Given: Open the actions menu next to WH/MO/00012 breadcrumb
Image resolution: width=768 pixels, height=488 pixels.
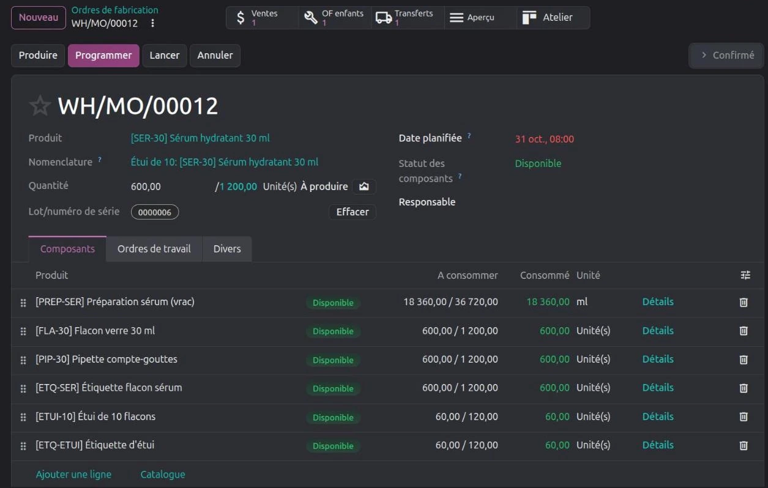Looking at the screenshot, I should tap(153, 23).
